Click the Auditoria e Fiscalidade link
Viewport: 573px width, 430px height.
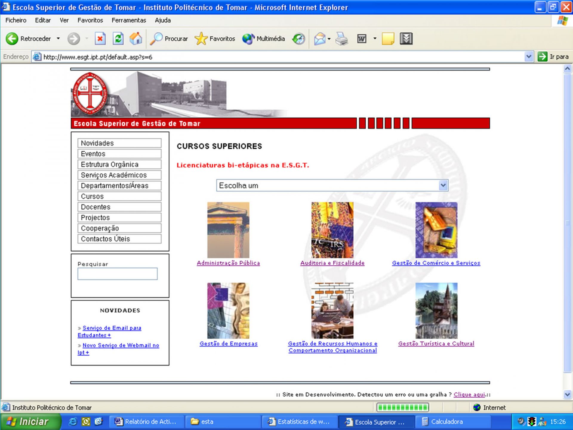(x=332, y=263)
